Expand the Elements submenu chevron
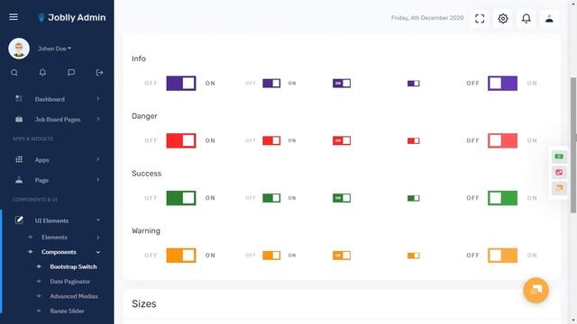This screenshot has height=324, width=577. [98, 238]
